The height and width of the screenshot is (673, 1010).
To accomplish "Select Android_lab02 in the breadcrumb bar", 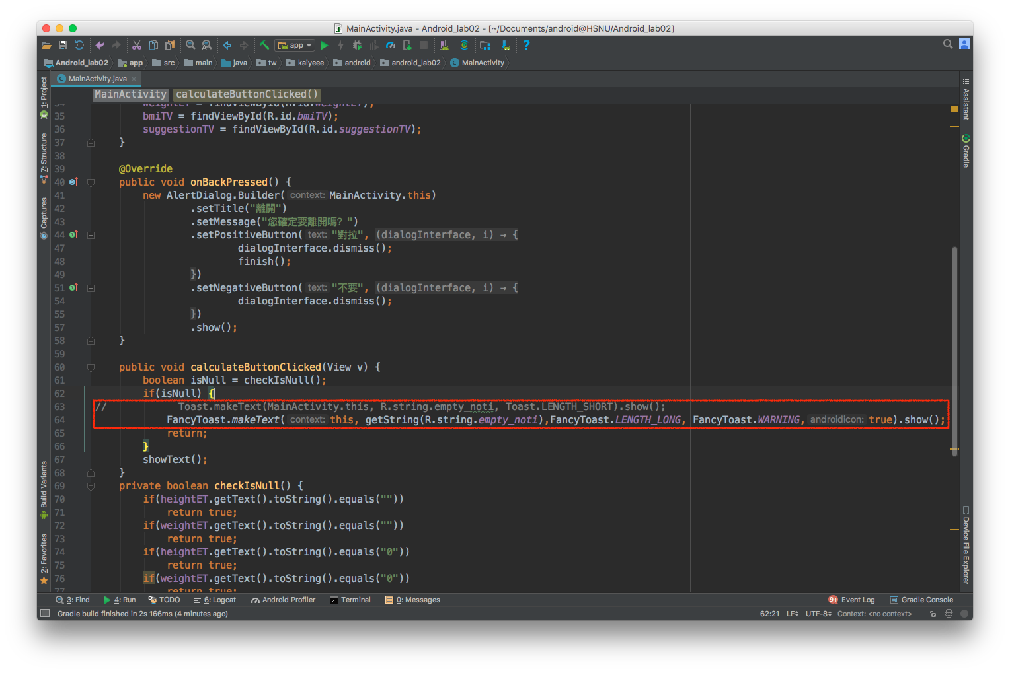I will tap(75, 63).
